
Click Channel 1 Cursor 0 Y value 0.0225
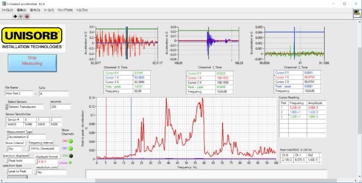pyautogui.click(x=224, y=73)
